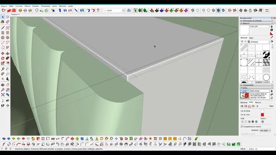276x155 pixels.
Task: Switch to hidden line face style in panel
Action: pyautogui.click(x=246, y=121)
